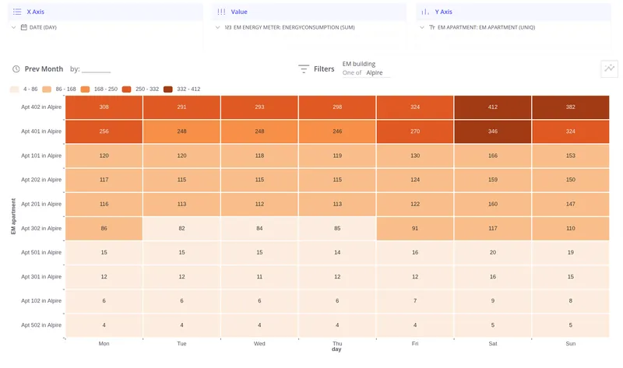Click the clock icon next to Prev Month
This screenshot has width=623, height=368.
(16, 69)
